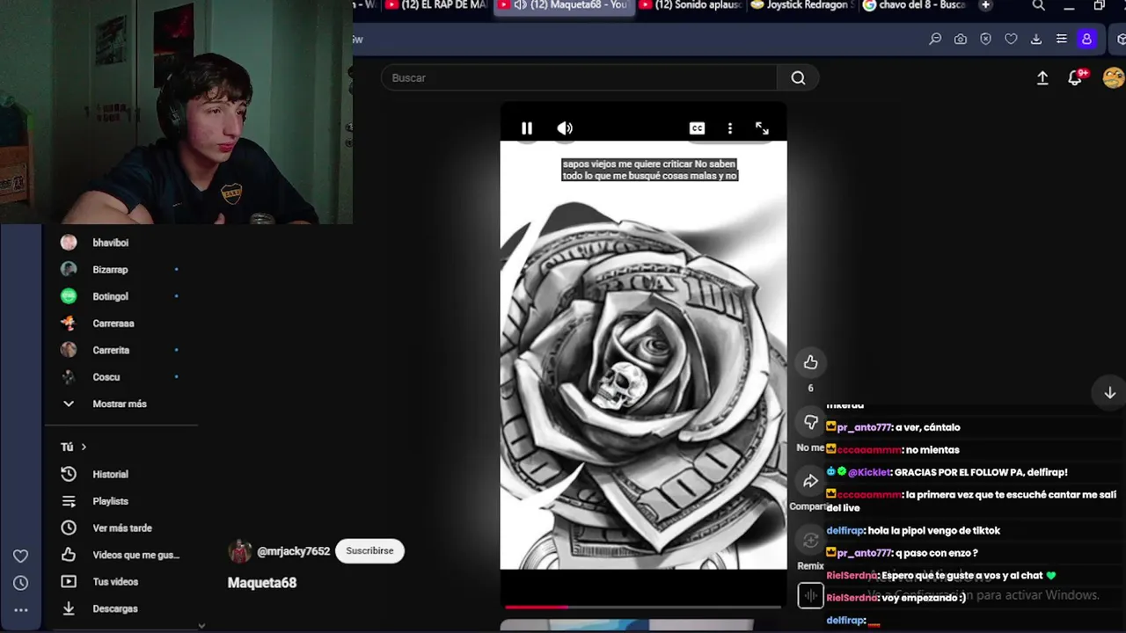
Task: Take a snapshot with the camera toolbar icon
Action: pyautogui.click(x=961, y=39)
